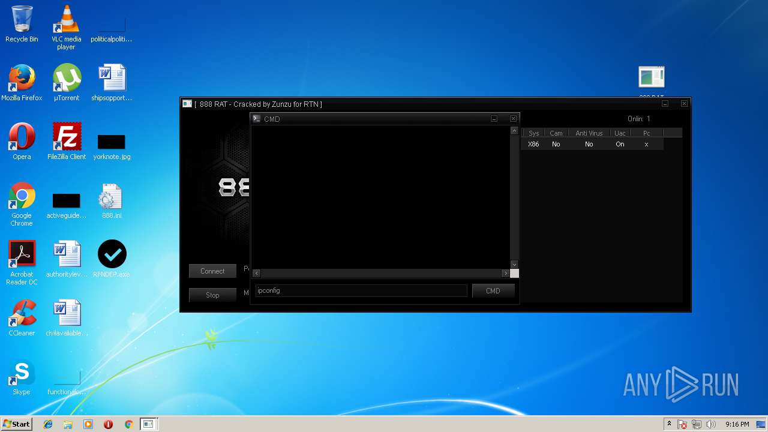768x432 pixels.
Task: Sort by the Cam column header
Action: (556, 133)
